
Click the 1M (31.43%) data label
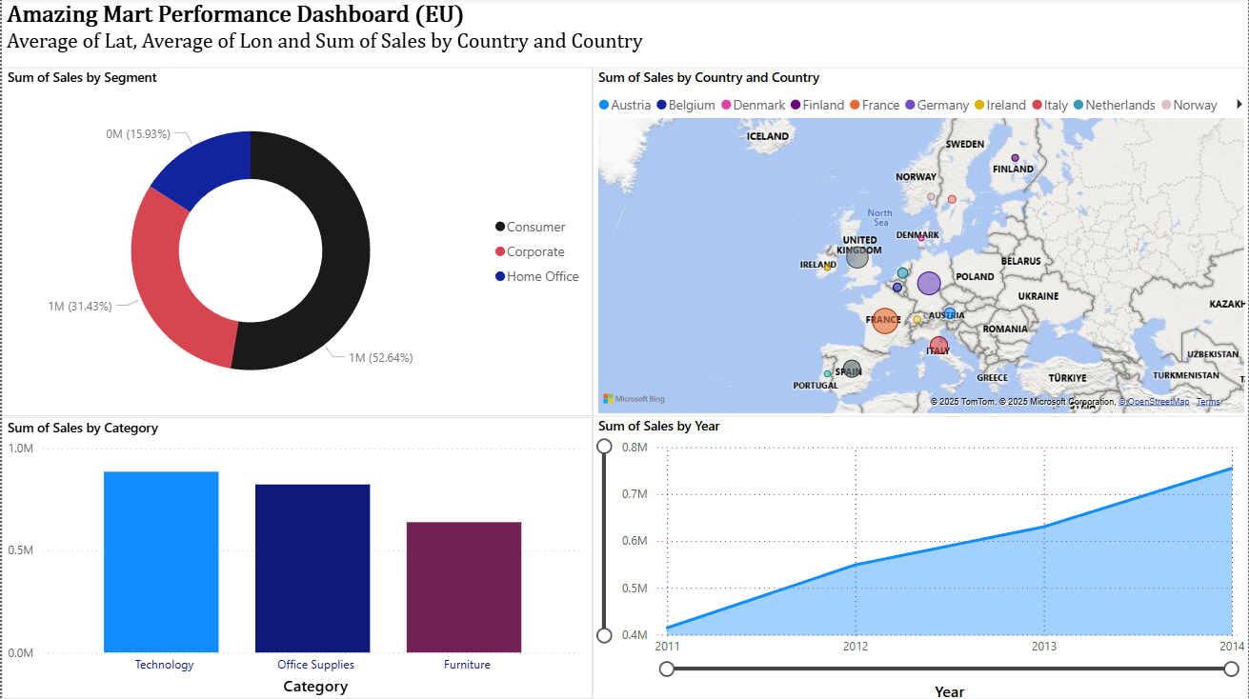[80, 307]
